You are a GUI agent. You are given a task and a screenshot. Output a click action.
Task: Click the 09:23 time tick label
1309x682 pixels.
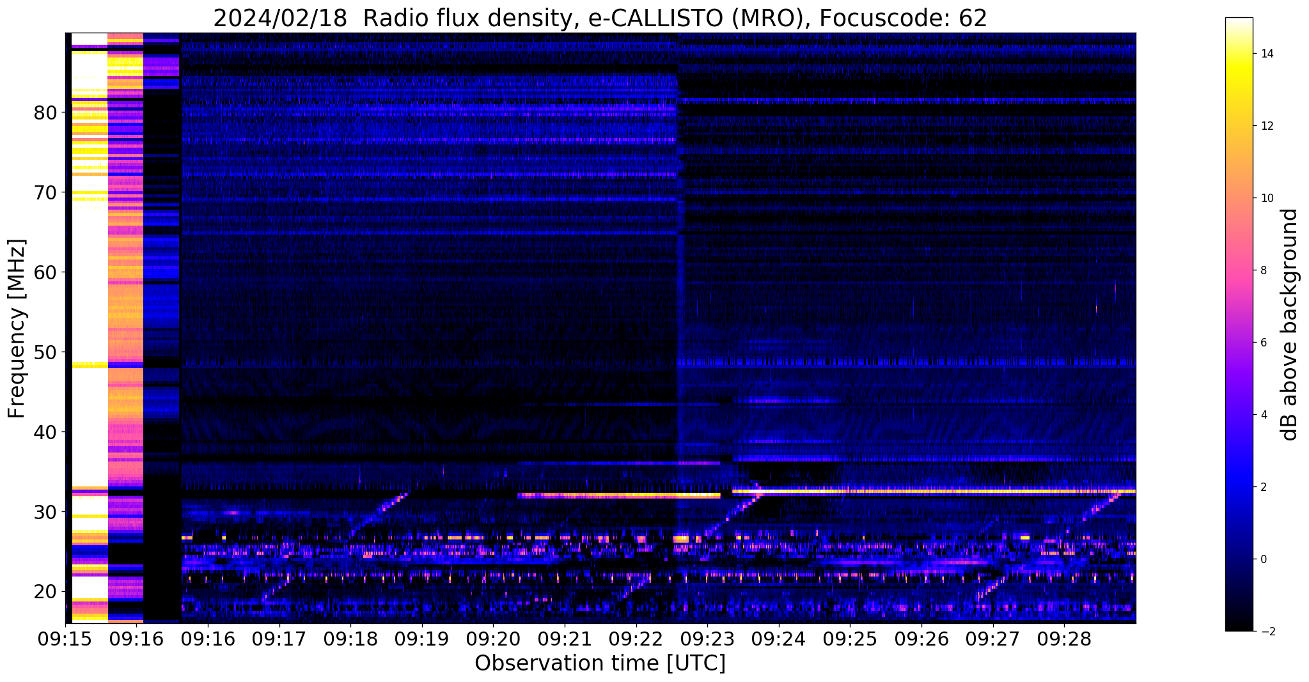coord(707,639)
